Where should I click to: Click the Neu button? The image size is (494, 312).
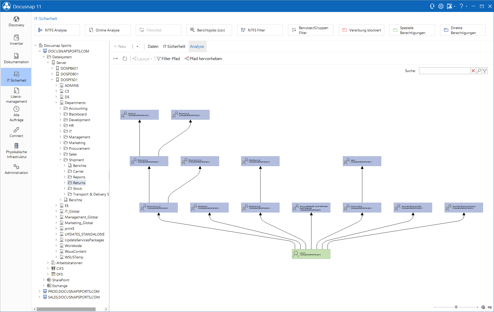point(120,47)
